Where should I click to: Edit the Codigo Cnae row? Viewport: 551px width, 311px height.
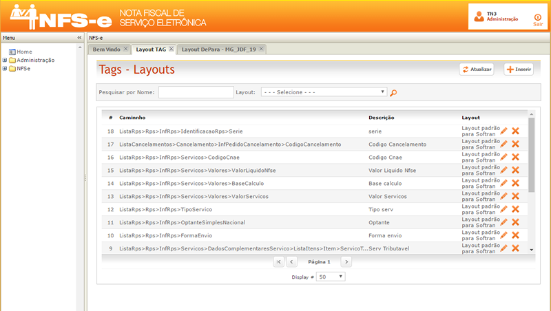504,157
